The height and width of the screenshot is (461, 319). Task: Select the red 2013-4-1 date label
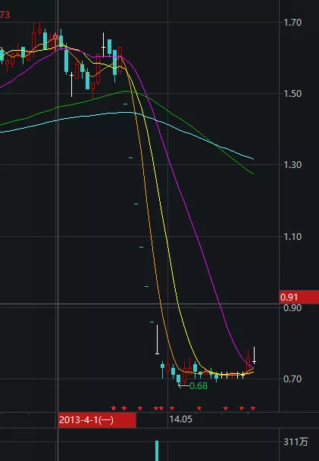click(x=97, y=420)
